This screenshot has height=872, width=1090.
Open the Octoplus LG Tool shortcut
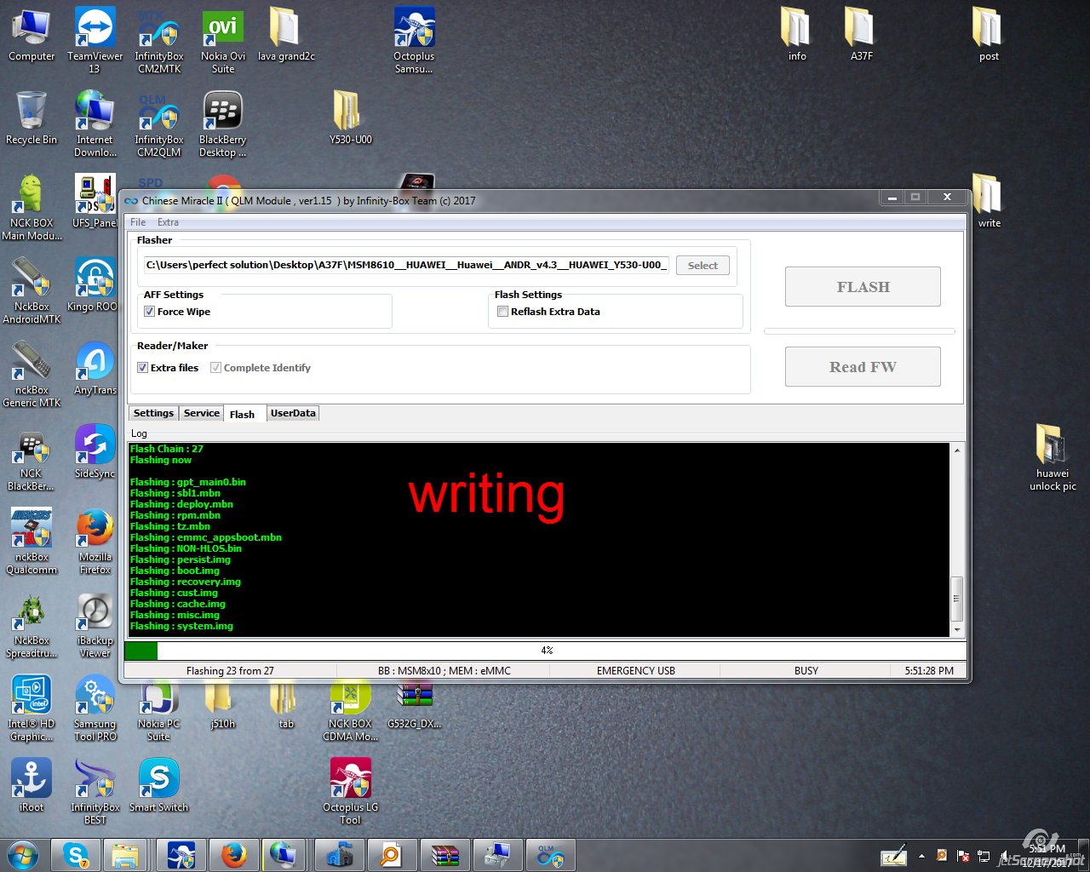pyautogui.click(x=350, y=791)
